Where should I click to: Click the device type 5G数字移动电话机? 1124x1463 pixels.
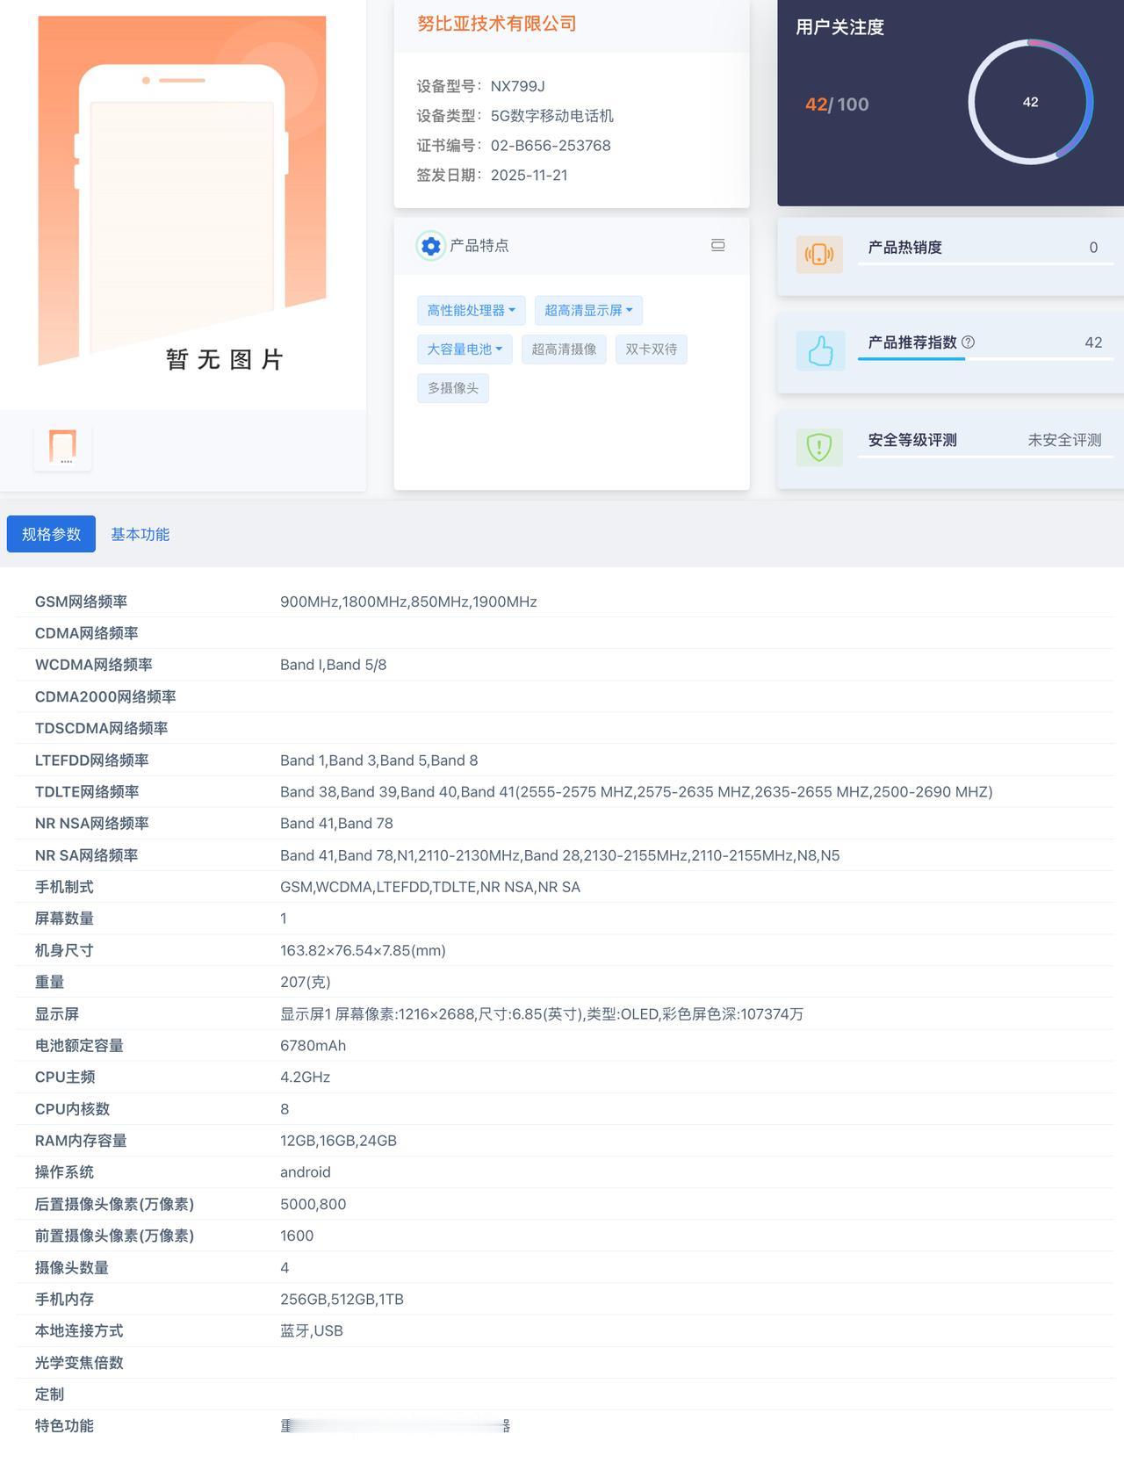pos(552,116)
